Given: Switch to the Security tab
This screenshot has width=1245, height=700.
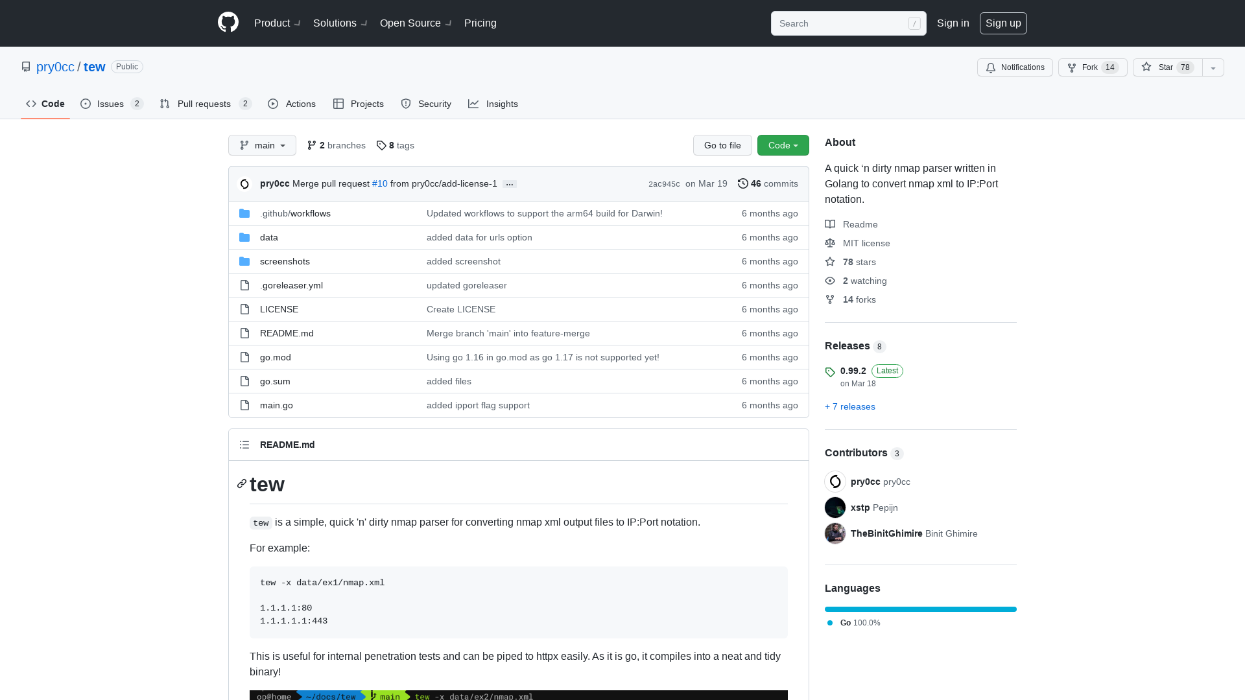Looking at the screenshot, I should tap(426, 104).
